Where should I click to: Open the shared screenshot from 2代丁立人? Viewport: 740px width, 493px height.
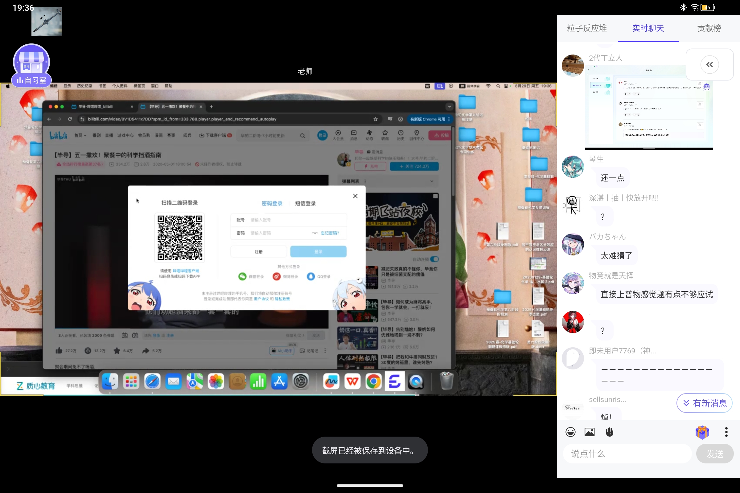[649, 107]
